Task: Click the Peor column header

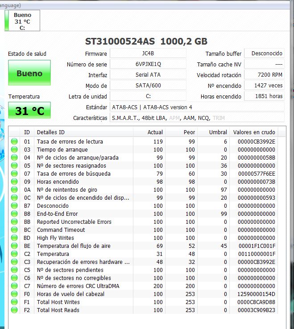Action: pyautogui.click(x=181, y=132)
